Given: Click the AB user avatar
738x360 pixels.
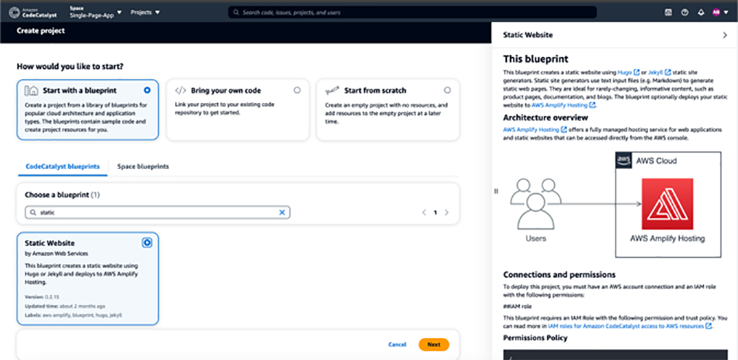Looking at the screenshot, I should (716, 12).
